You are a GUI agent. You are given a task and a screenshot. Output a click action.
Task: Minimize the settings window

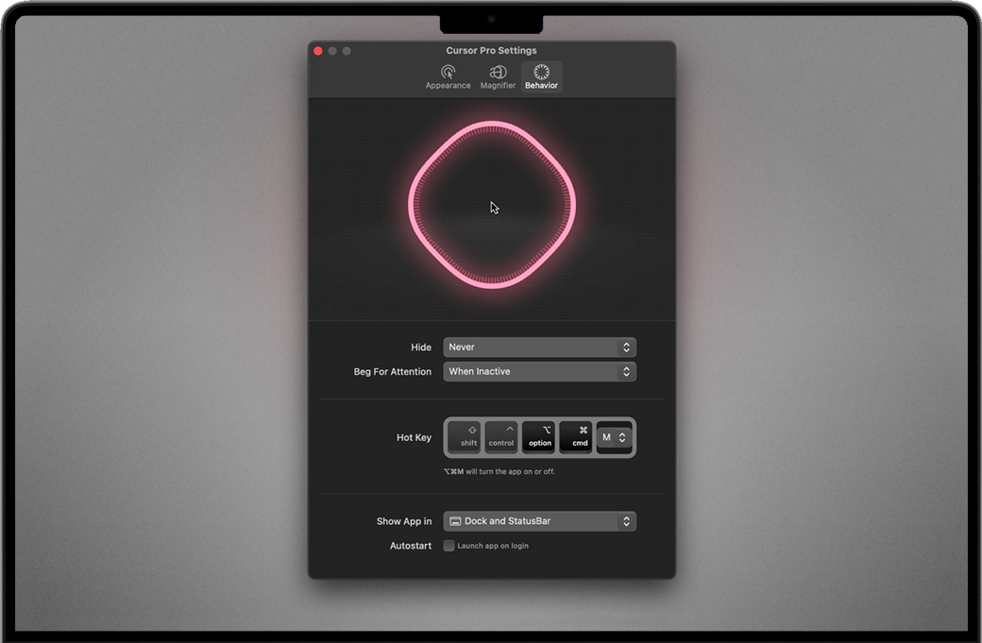coord(332,51)
